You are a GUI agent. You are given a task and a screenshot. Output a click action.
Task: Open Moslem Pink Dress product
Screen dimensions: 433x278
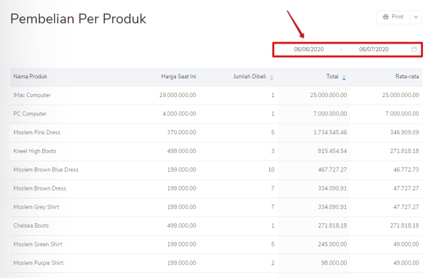(x=37, y=133)
